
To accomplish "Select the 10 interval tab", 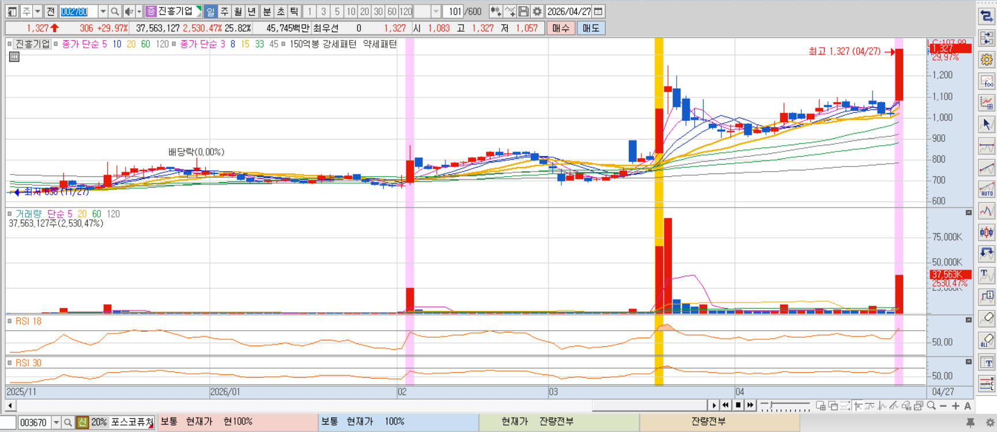I will tap(351, 12).
